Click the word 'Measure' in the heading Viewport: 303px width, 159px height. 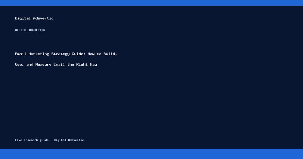pyautogui.click(x=43, y=64)
